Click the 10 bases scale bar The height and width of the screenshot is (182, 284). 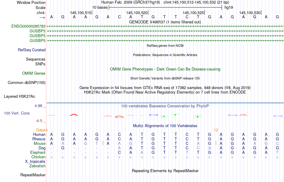pos(165,7)
